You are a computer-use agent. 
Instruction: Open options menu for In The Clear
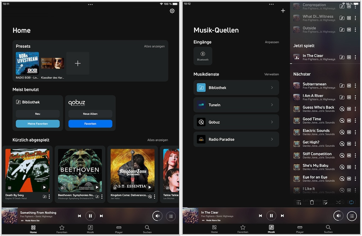355,57
